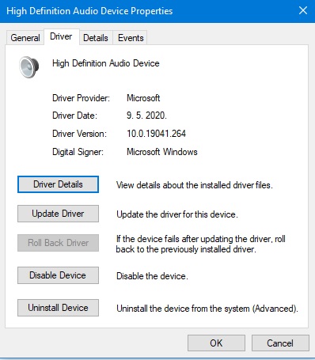Click the 'Driver Date:' label
Image resolution: width=315 pixels, height=360 pixels.
click(x=74, y=116)
